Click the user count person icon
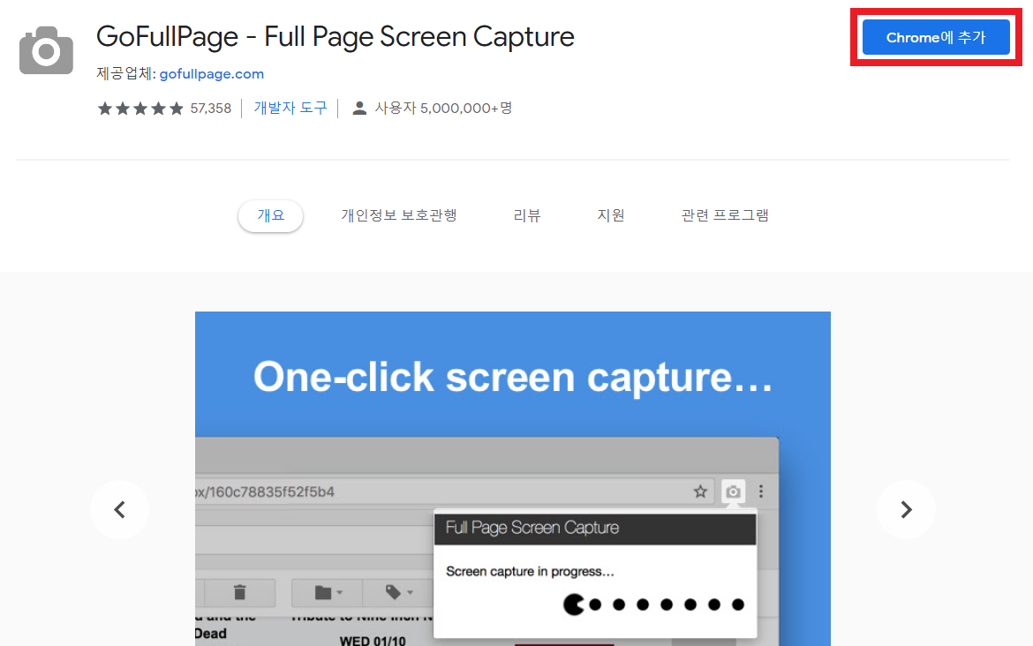The height and width of the screenshot is (646, 1033). [x=359, y=109]
